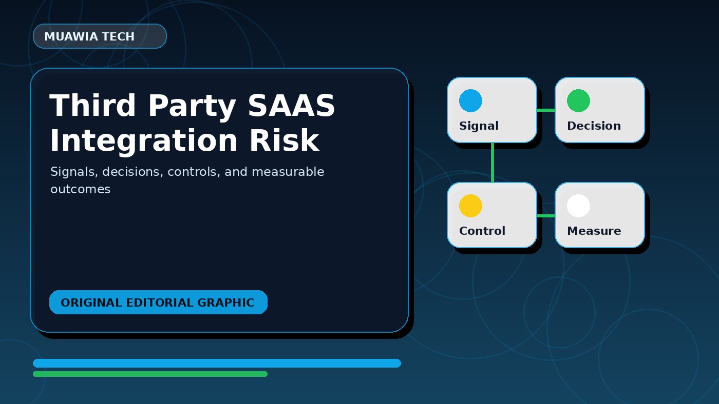Select the Decision card

pyautogui.click(x=600, y=110)
